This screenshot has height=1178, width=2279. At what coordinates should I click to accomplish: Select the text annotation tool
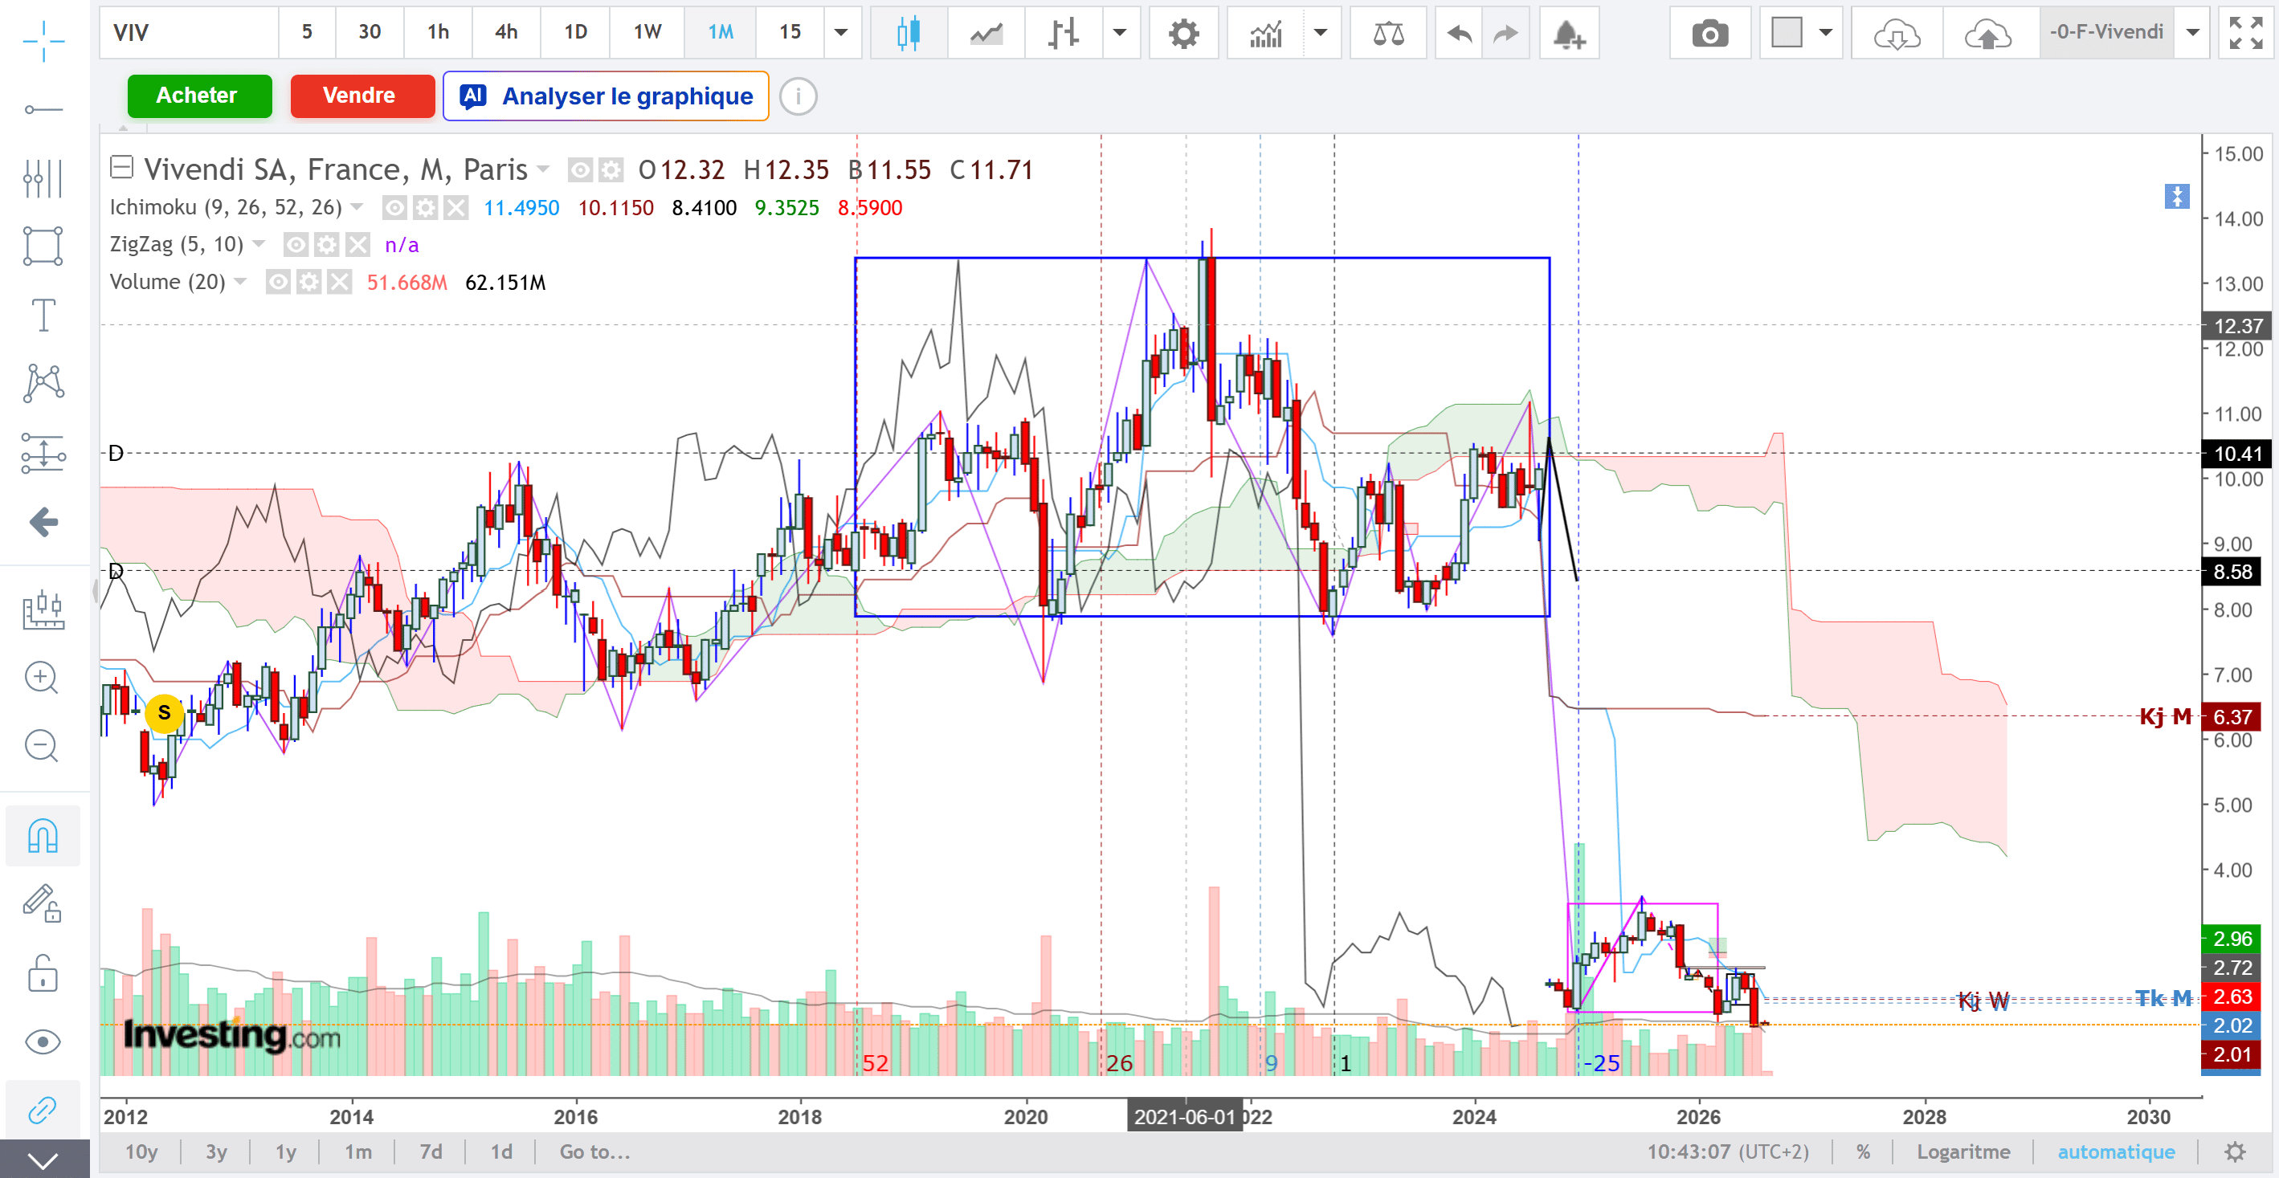43,315
